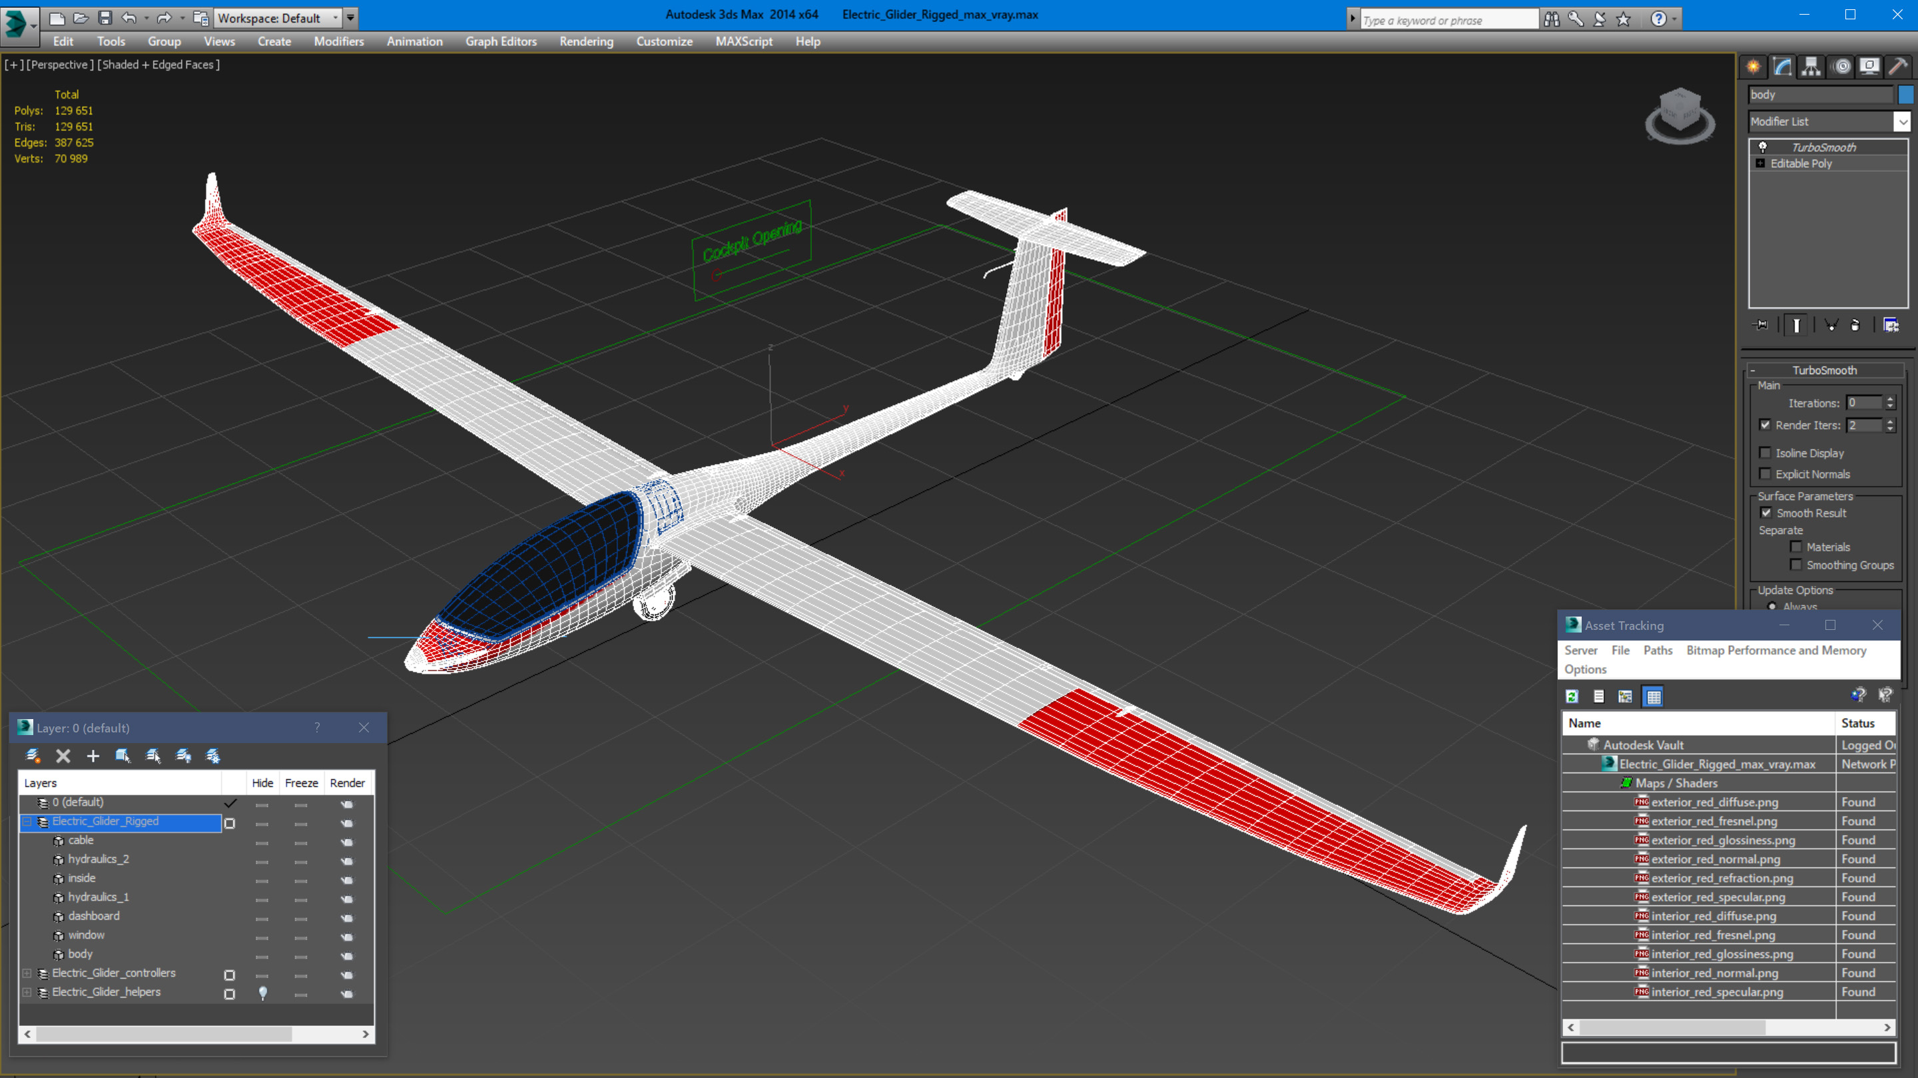Open the Utilities hammer panel tab
Screen dimensions: 1918x1078
(x=1898, y=67)
